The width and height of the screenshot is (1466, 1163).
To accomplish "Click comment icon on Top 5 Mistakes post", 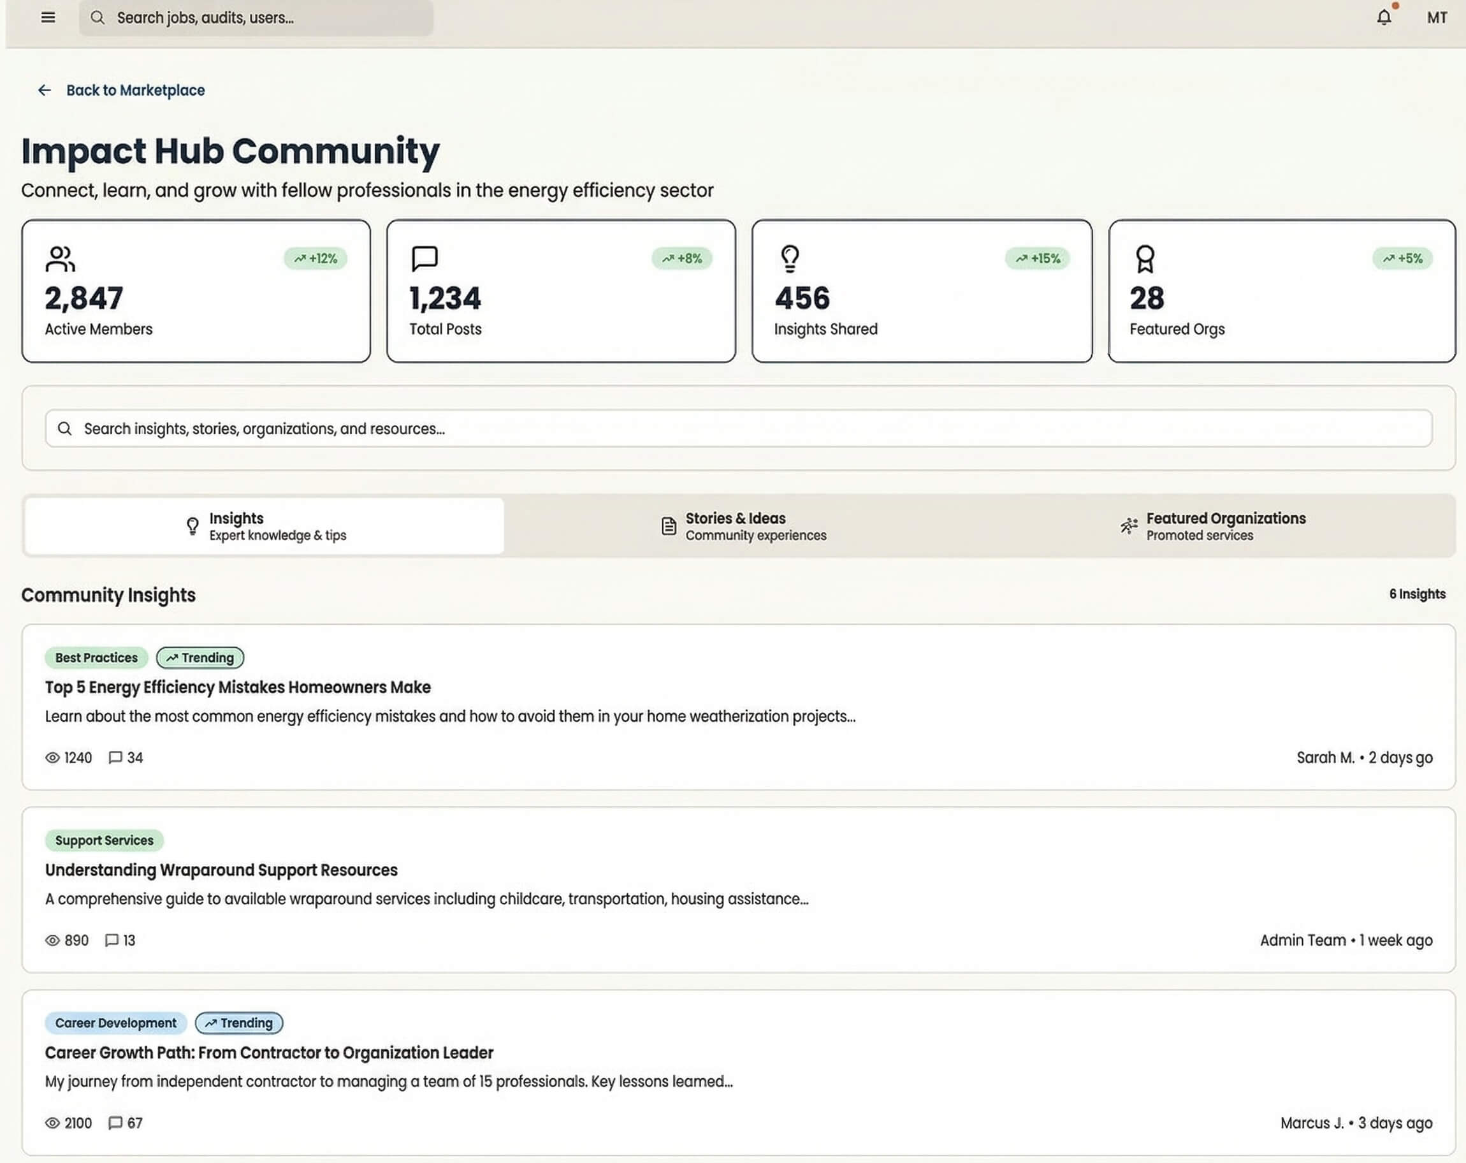I will [x=115, y=757].
